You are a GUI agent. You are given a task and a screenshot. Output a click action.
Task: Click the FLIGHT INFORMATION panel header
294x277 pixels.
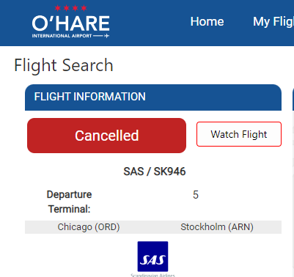[153, 97]
